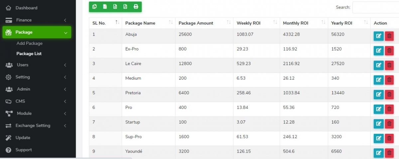The width and height of the screenshot is (399, 159).
Task: Focus the Search input field
Action: point(376,7)
